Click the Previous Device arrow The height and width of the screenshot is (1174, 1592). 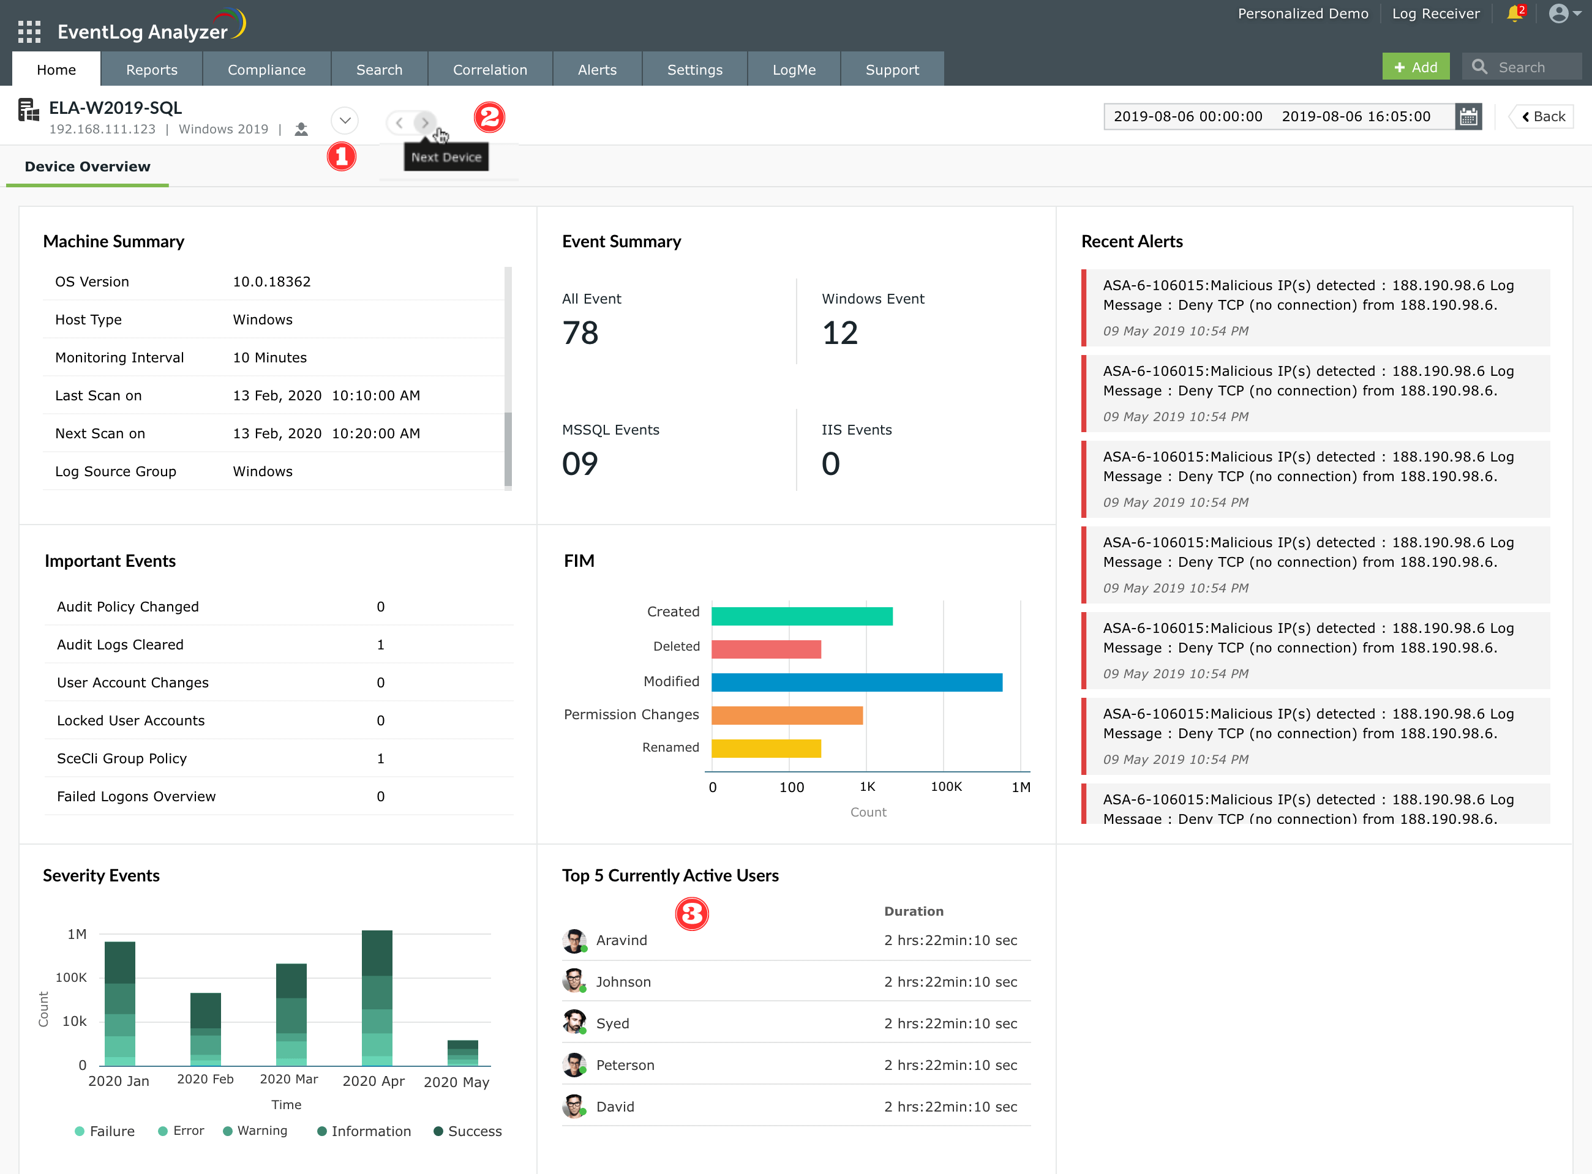[x=399, y=122]
